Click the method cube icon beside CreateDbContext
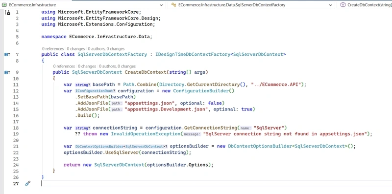392x194 pixels. click(343, 5)
